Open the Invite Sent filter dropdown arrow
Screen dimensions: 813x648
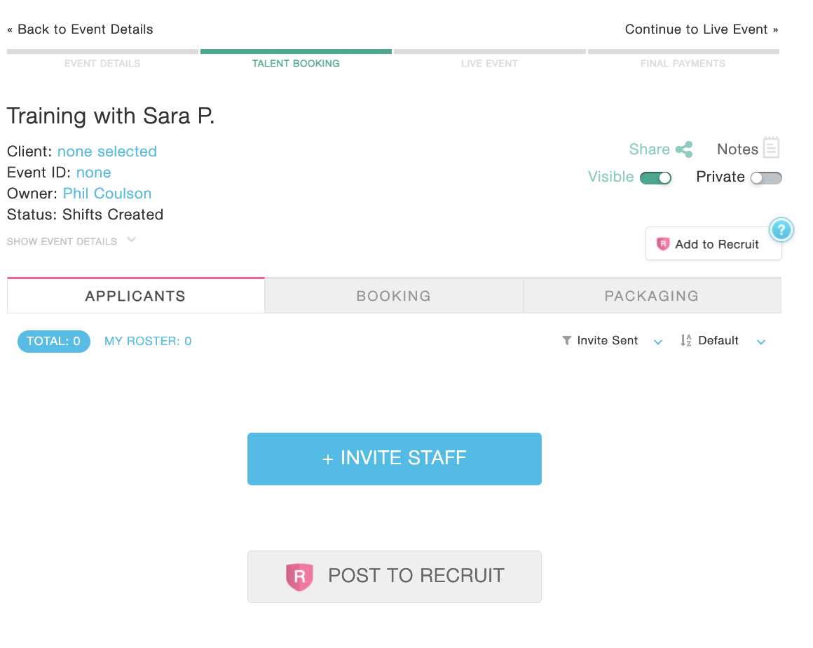pos(658,342)
